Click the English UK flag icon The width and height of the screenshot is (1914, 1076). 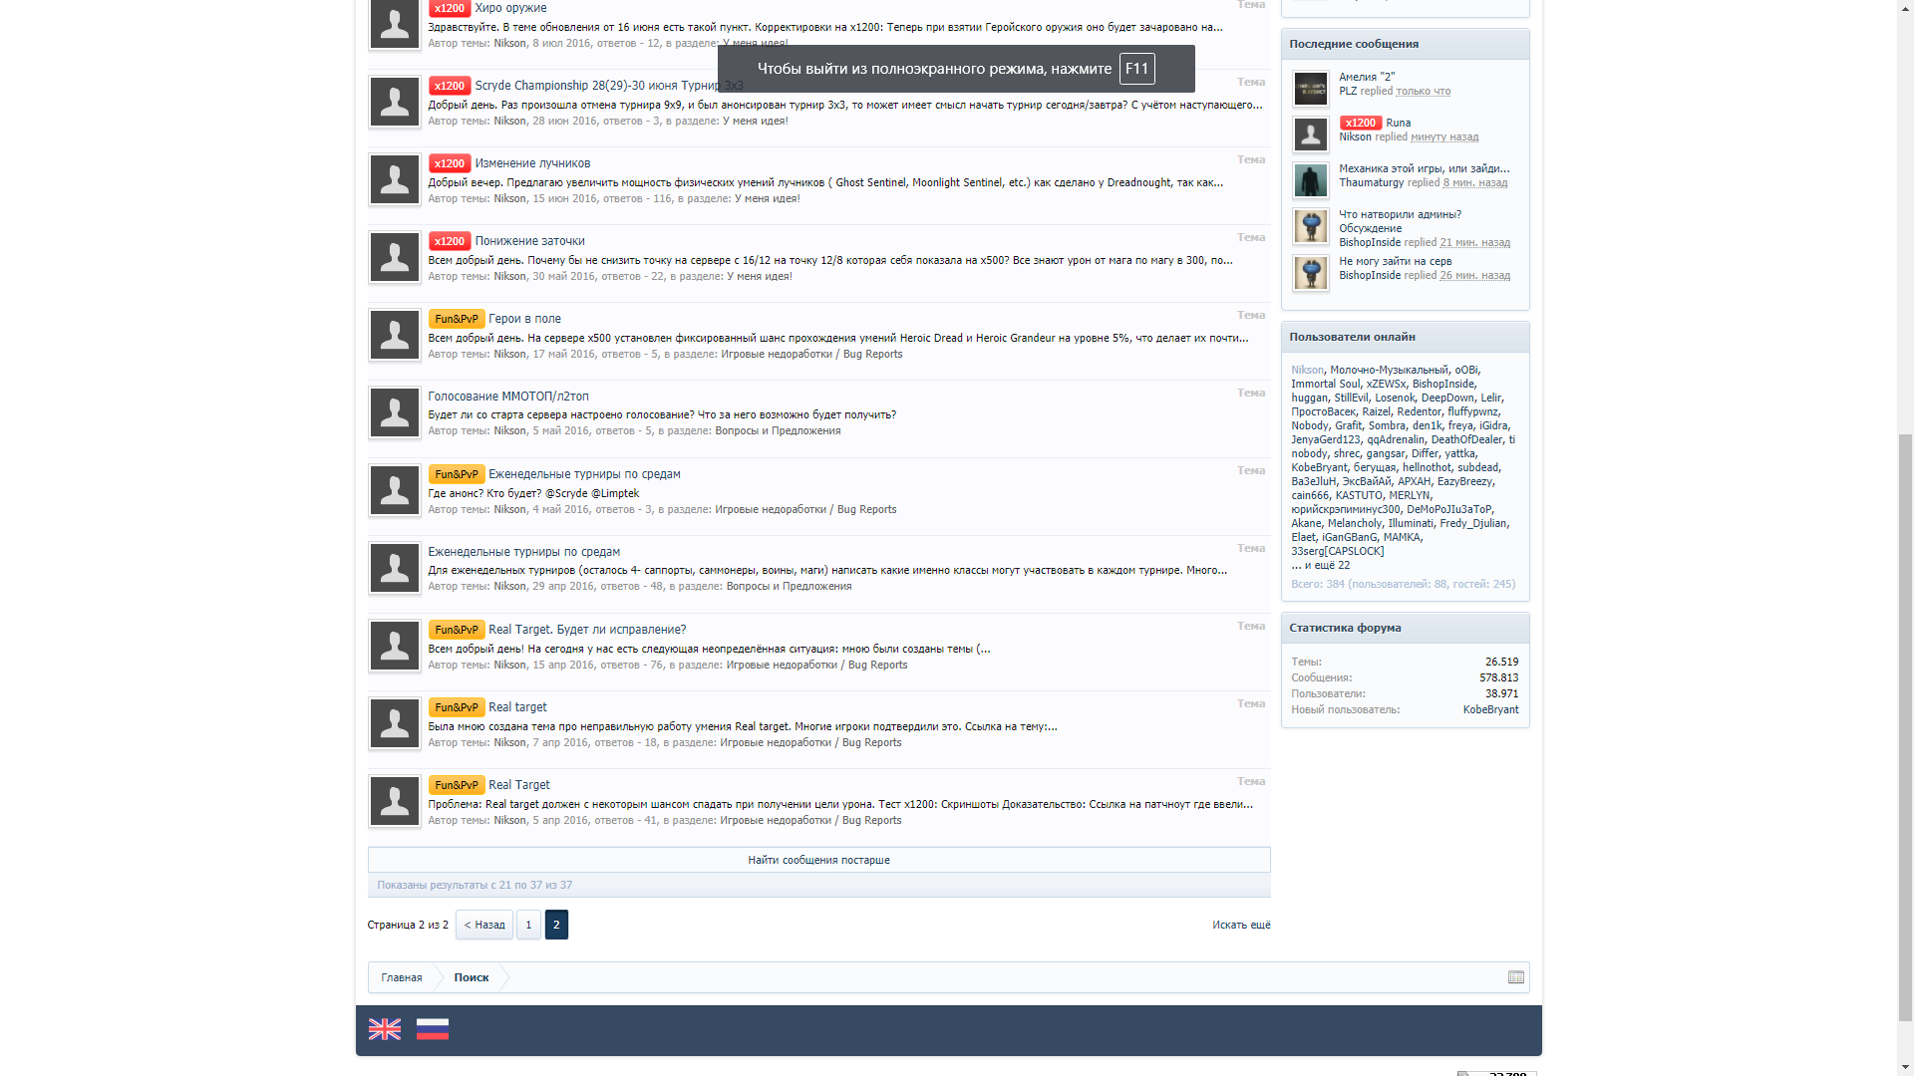click(384, 1029)
